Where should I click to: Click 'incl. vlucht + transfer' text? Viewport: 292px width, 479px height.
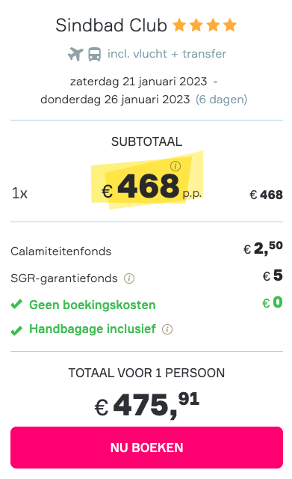coord(167,54)
